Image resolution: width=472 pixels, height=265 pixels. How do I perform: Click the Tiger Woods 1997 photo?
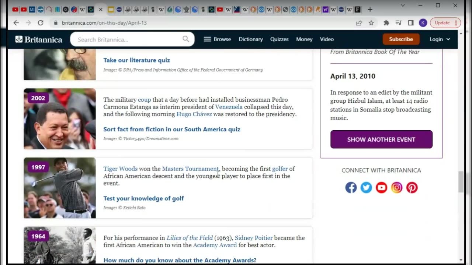[60, 188]
